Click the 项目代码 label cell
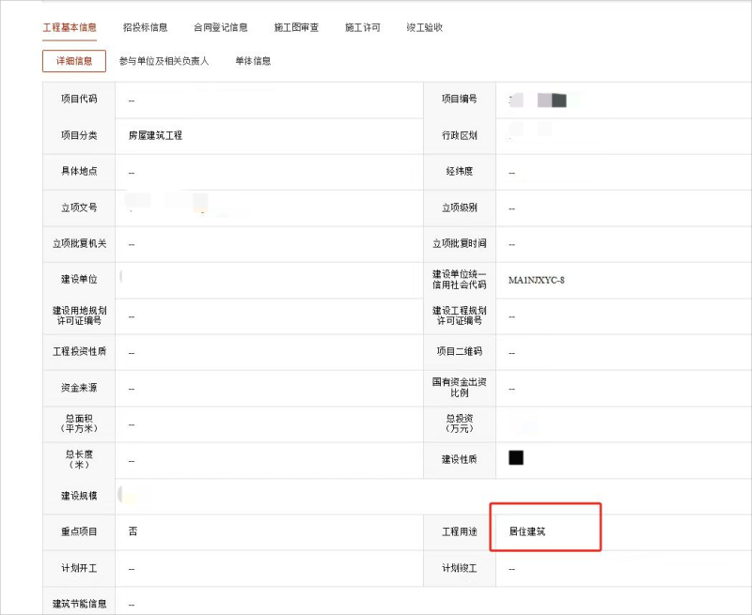This screenshot has height=615, width=752. click(x=79, y=100)
